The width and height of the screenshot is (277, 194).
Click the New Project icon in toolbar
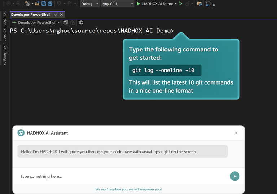(x=27, y=4)
